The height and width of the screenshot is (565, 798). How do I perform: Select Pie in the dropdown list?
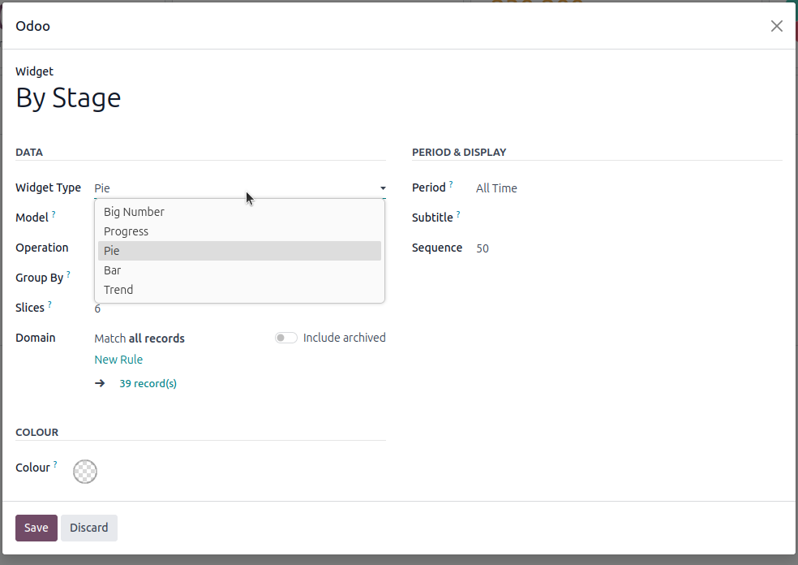point(239,251)
